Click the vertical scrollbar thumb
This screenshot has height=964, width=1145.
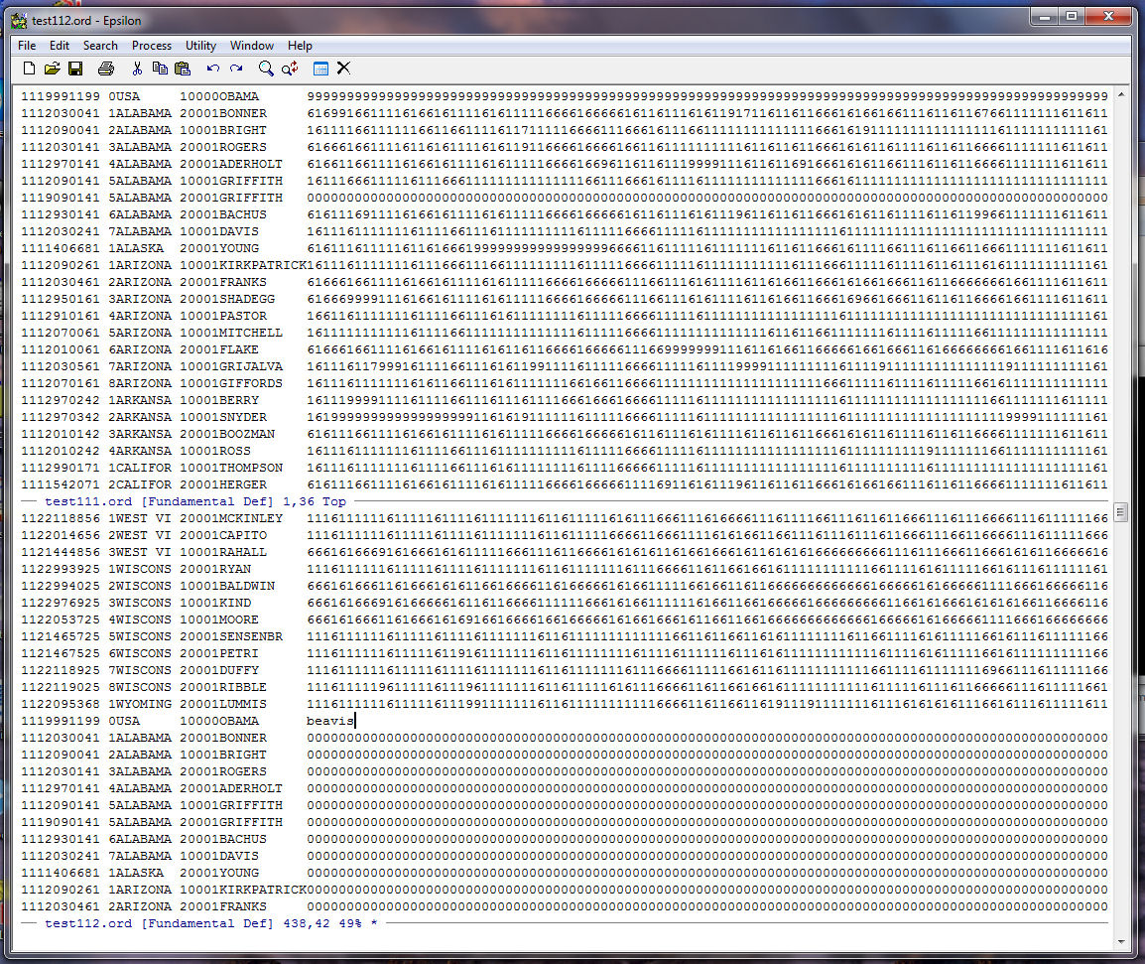[x=1121, y=512]
